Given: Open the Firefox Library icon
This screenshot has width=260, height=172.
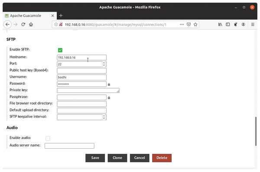Looking at the screenshot, I should click(220, 25).
